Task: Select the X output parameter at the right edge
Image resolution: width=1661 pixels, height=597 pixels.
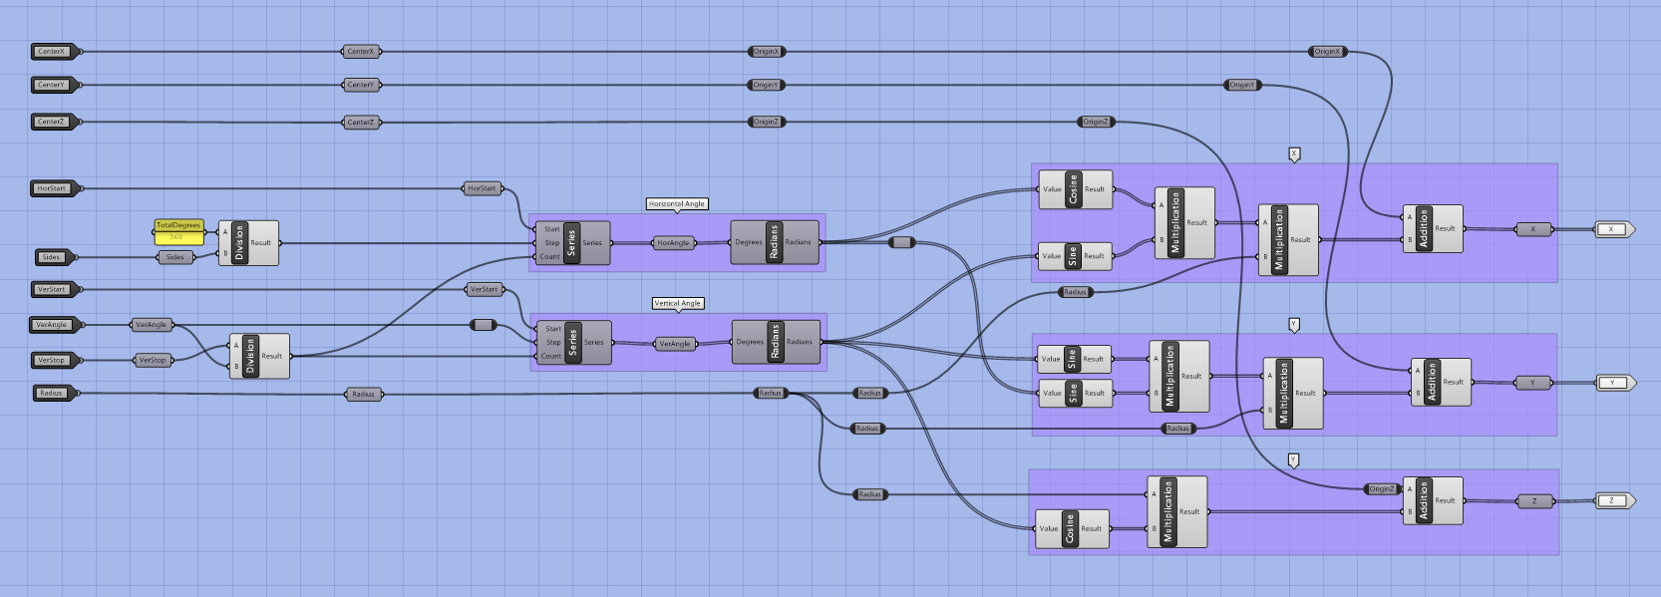Action: pos(1615,229)
